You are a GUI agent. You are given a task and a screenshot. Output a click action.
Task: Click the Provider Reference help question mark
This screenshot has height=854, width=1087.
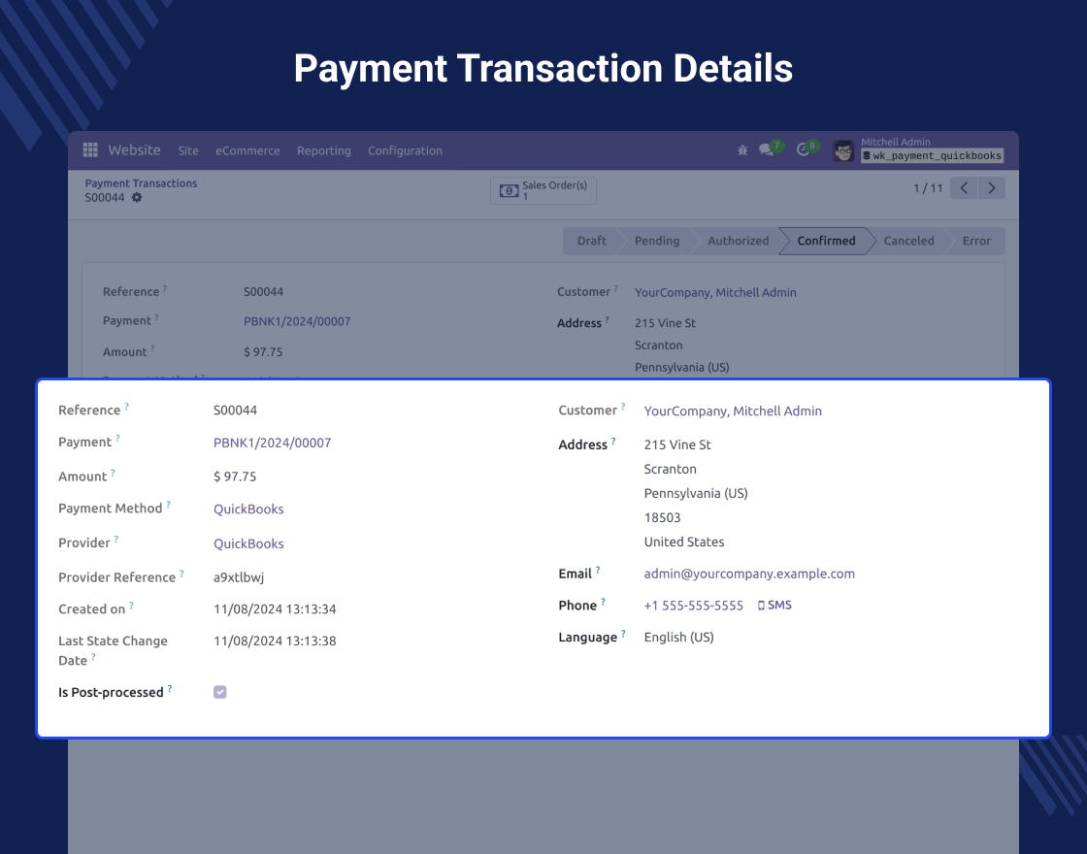click(x=181, y=574)
